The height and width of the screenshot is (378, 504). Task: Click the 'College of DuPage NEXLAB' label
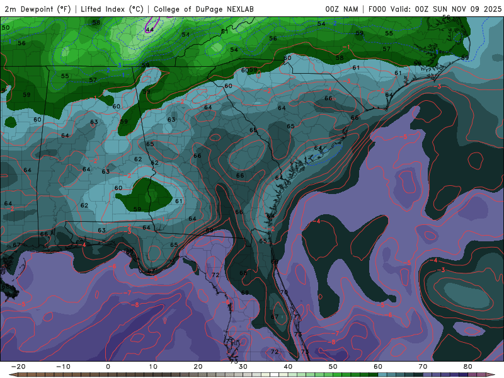(x=203, y=9)
